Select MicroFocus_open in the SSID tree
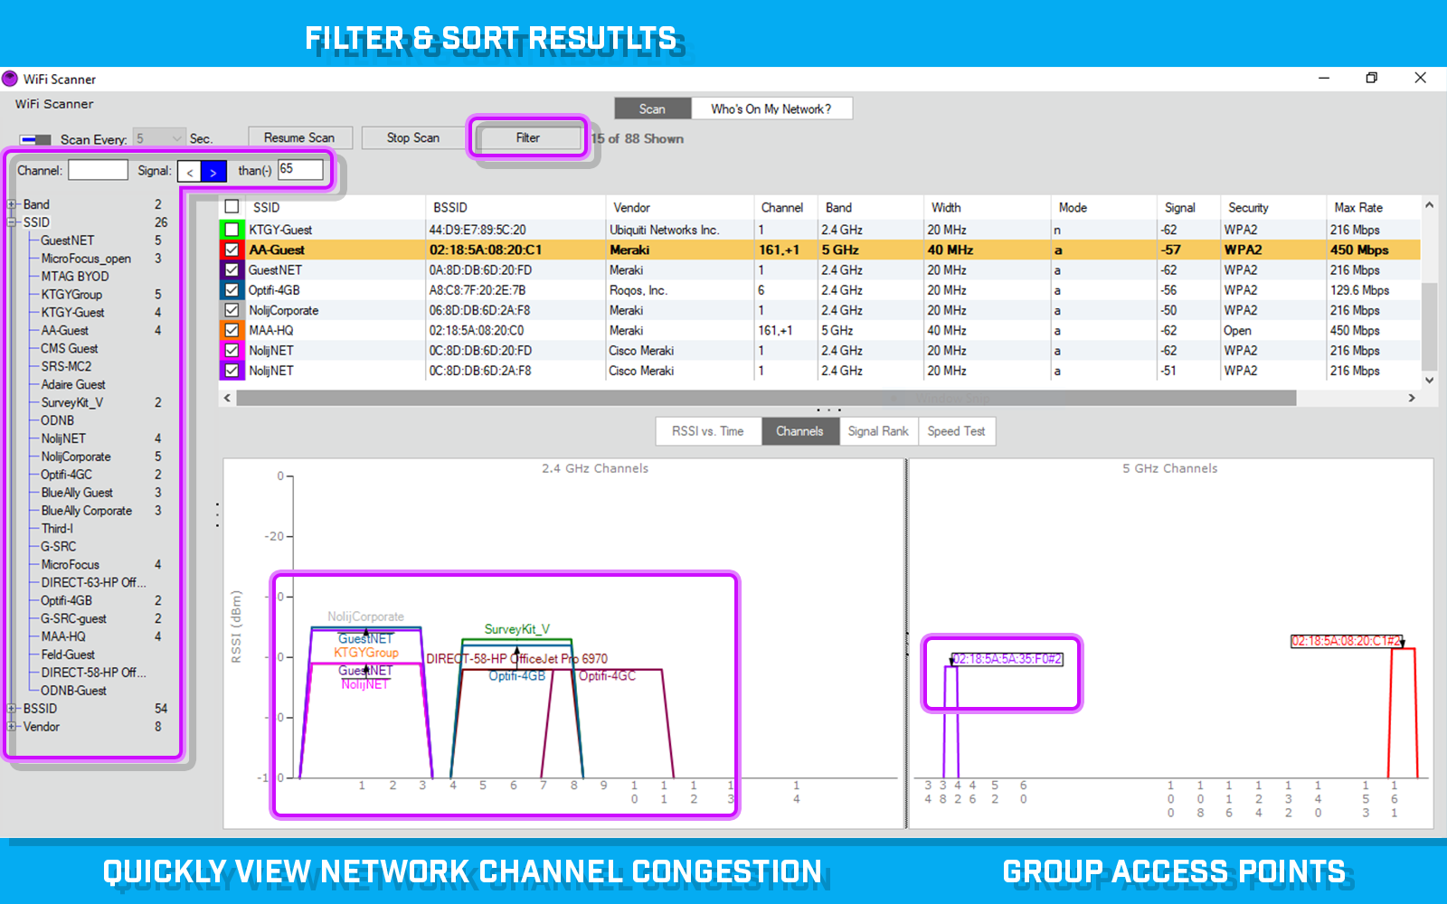Screen dimensions: 1447x904 [x=86, y=259]
